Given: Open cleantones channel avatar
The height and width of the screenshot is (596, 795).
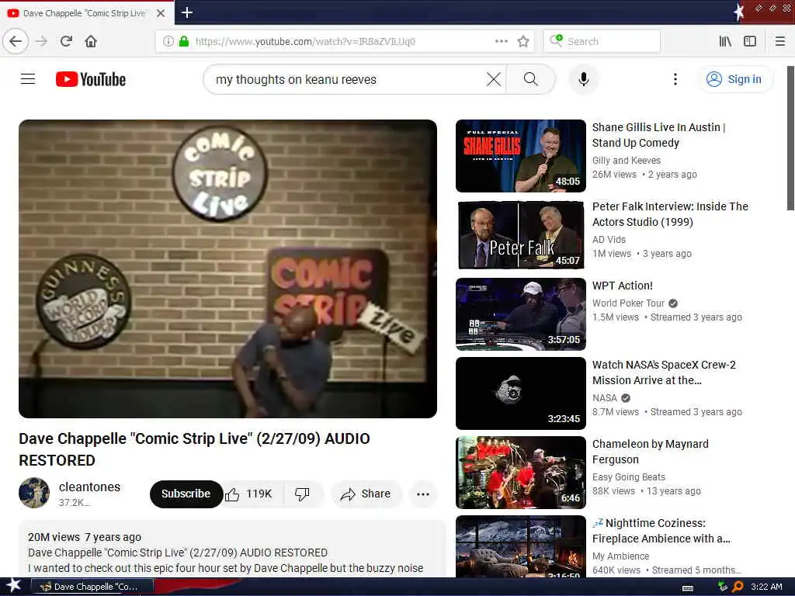Looking at the screenshot, I should tap(34, 493).
